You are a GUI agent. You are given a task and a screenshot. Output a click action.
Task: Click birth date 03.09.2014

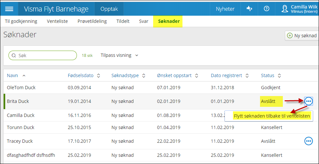[x=80, y=88]
